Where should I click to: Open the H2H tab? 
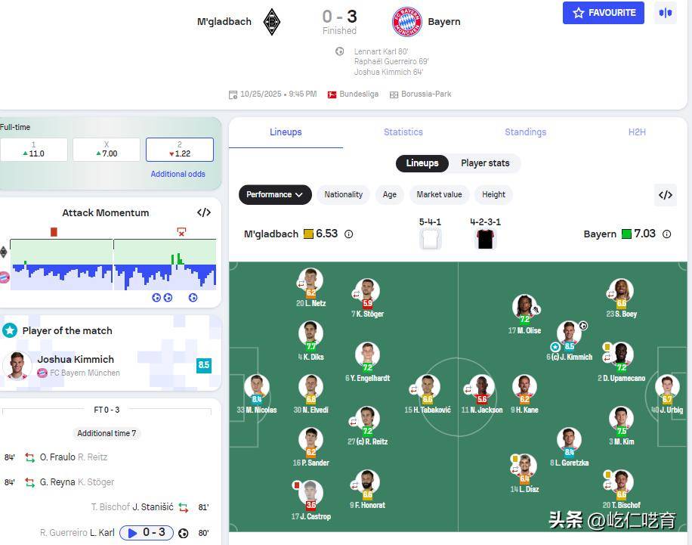(x=637, y=132)
